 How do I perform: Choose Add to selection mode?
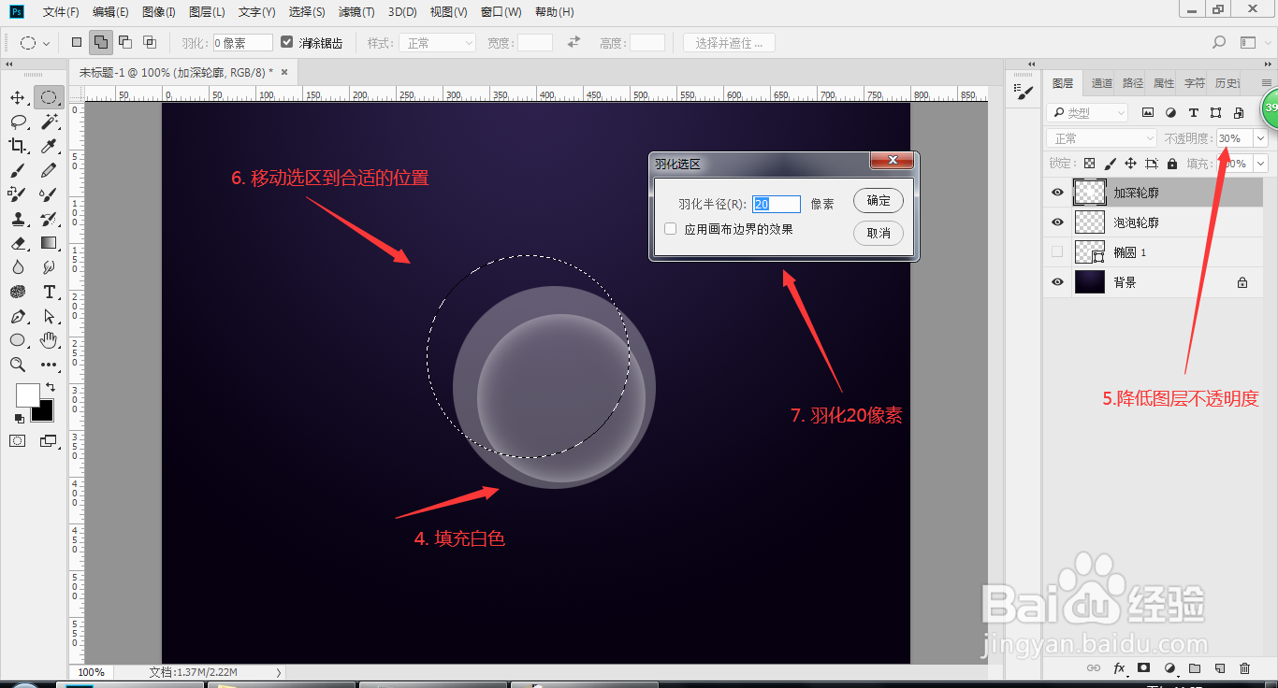(x=101, y=42)
